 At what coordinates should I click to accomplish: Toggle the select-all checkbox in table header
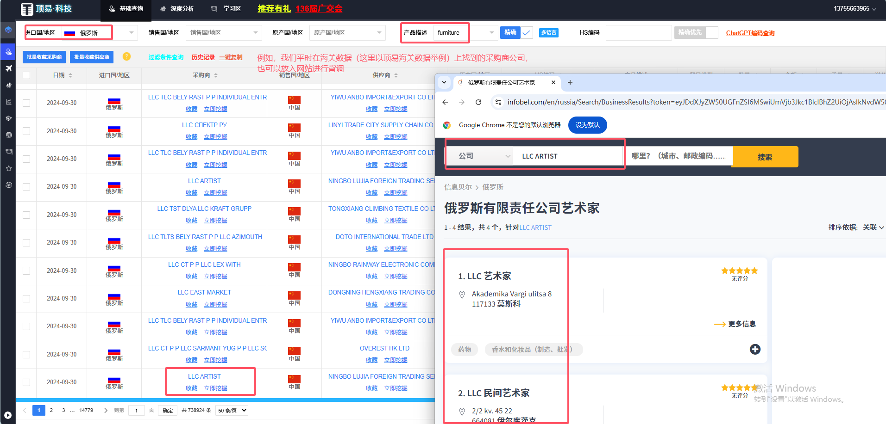coord(26,75)
